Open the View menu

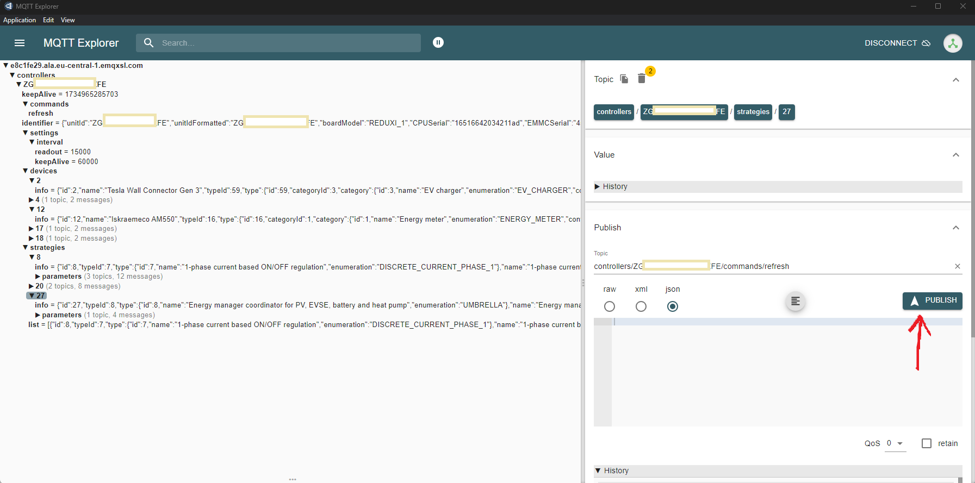(67, 20)
